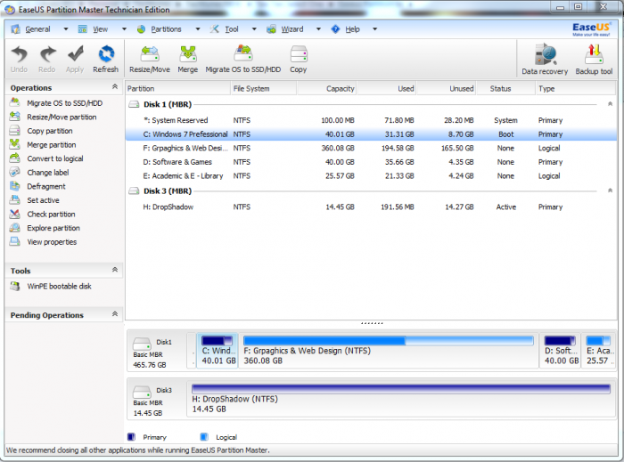The width and height of the screenshot is (624, 462).
Task: Click the Copy toolbar icon
Action: click(x=298, y=59)
